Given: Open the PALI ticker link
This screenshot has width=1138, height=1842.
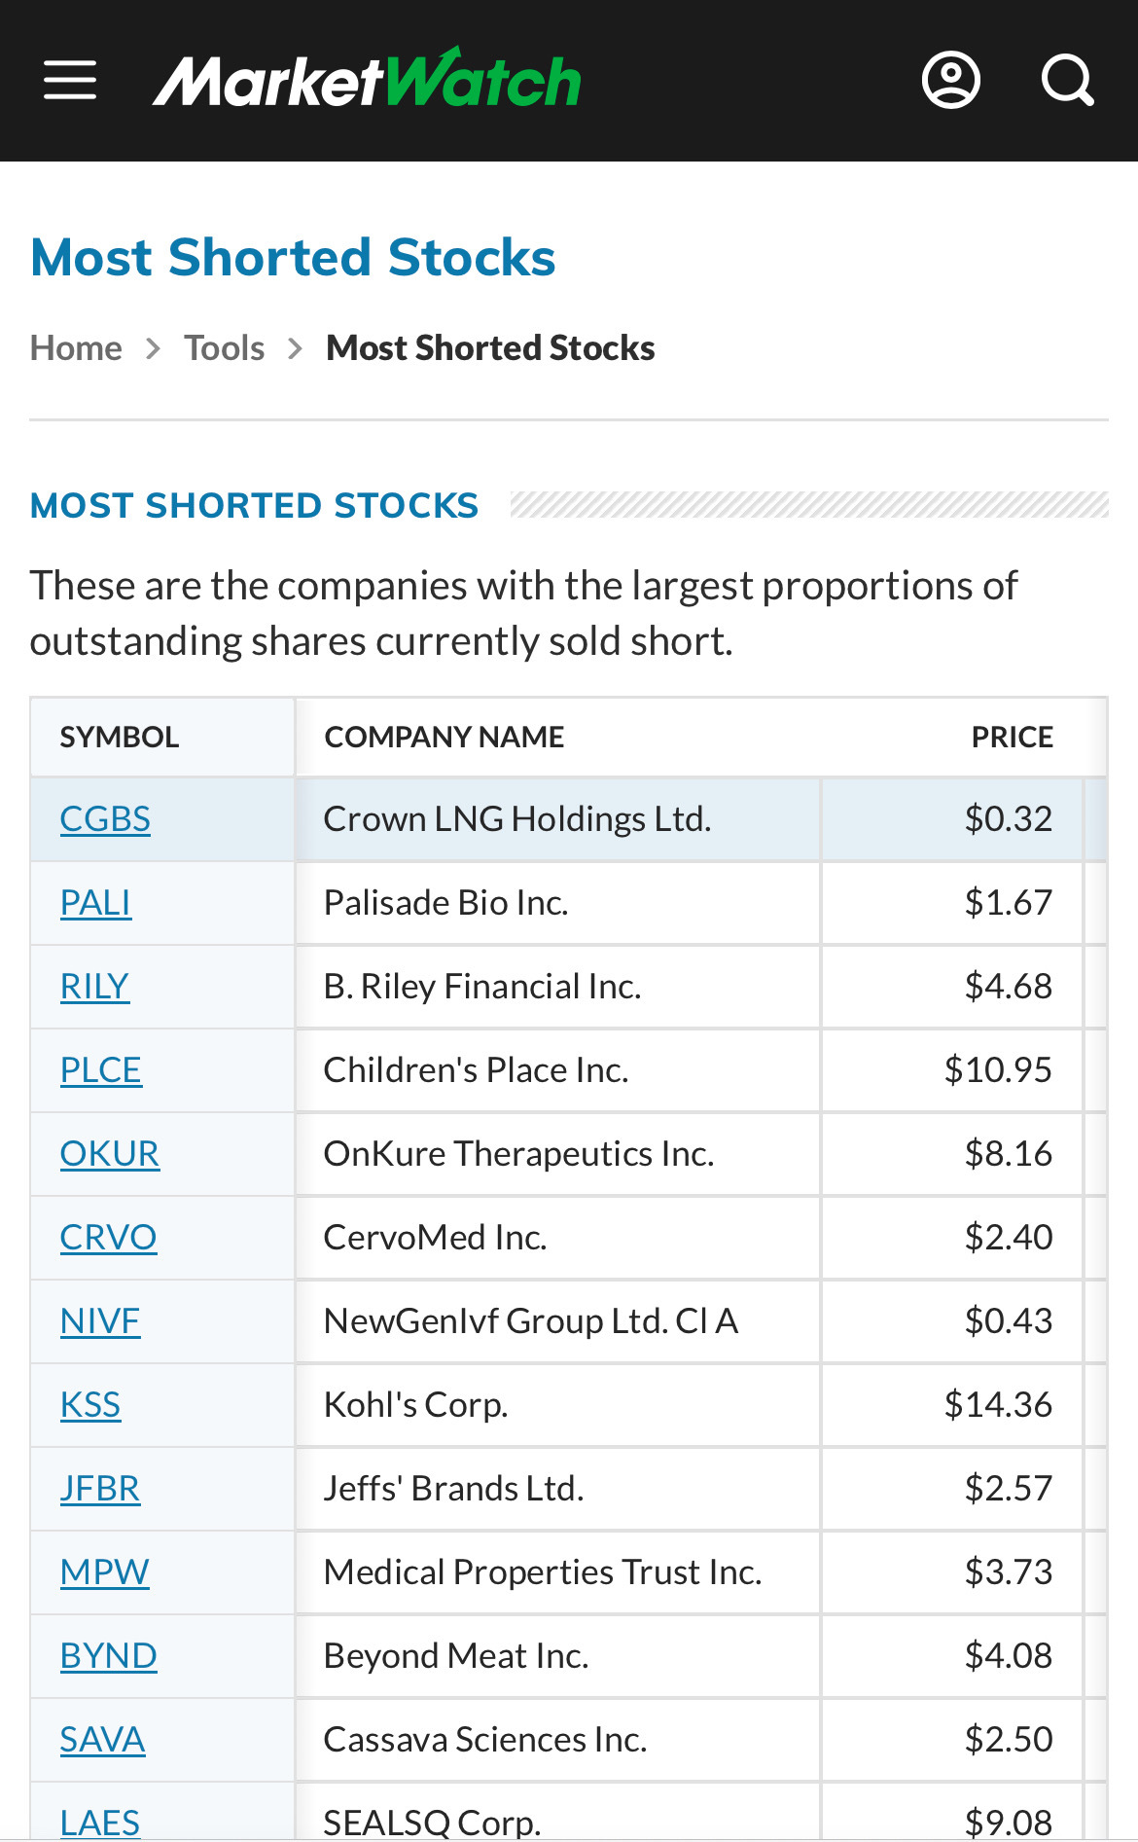Looking at the screenshot, I should [x=95, y=903].
